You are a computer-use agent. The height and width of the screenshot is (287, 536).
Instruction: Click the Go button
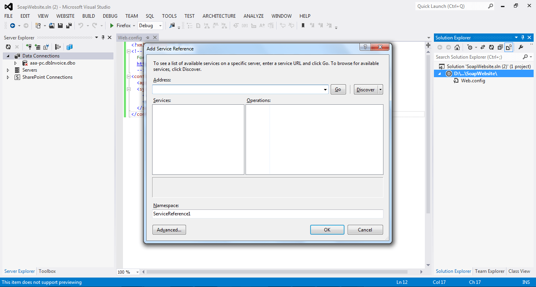pos(338,89)
